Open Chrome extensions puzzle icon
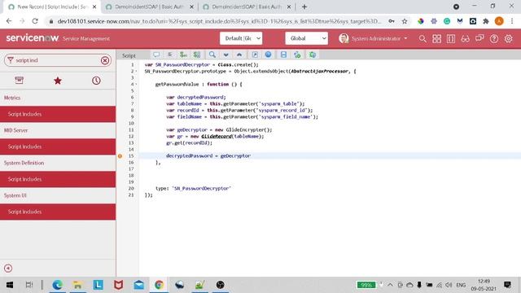The height and width of the screenshot is (293, 521). pos(486,21)
